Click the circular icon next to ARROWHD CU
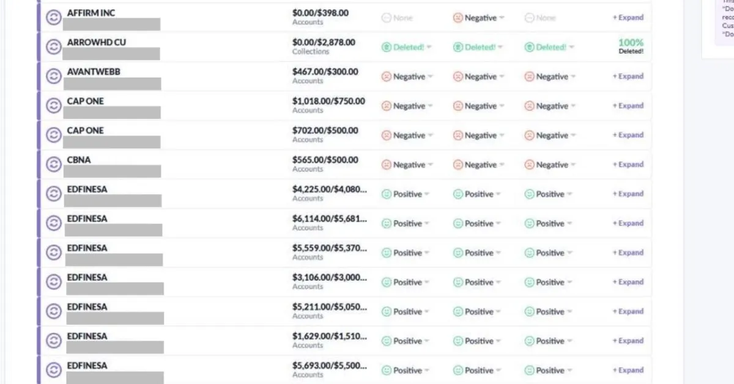 (54, 47)
